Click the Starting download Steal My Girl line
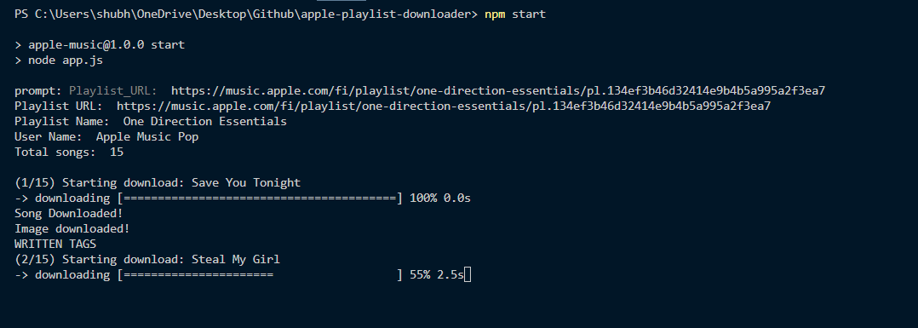The height and width of the screenshot is (328, 918). (147, 260)
